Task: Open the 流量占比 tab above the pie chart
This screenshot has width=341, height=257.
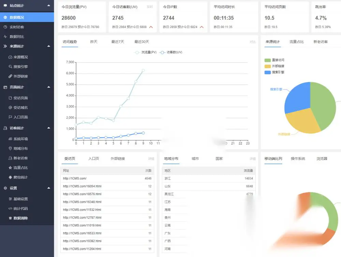Action: 297,42
